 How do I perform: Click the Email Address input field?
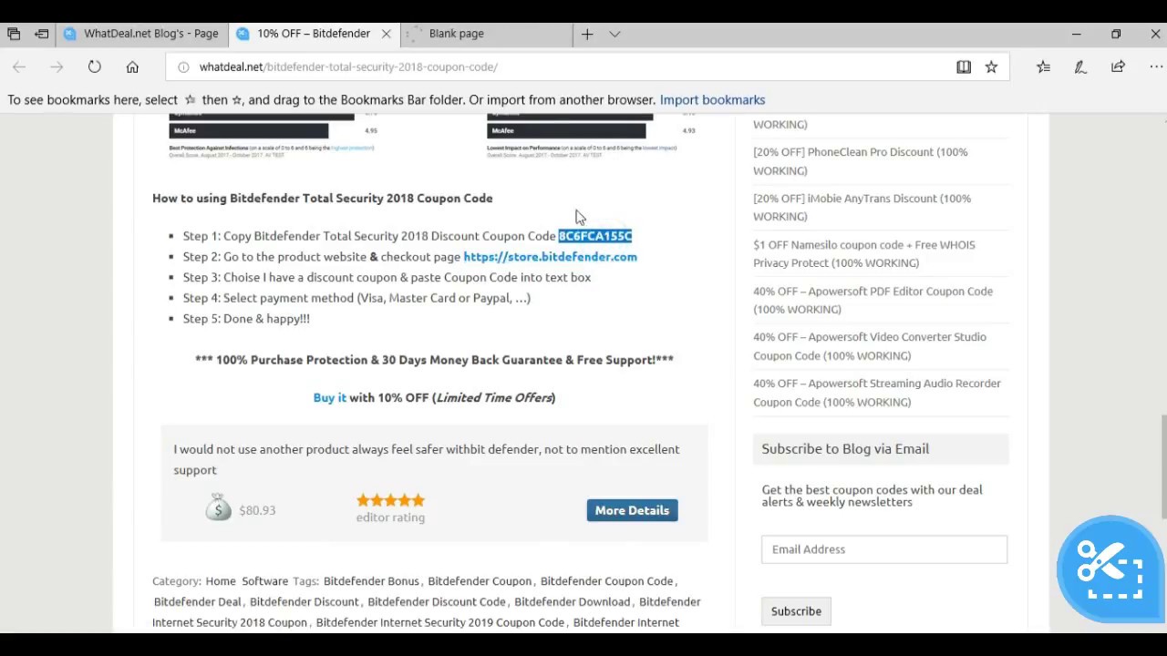coord(884,549)
